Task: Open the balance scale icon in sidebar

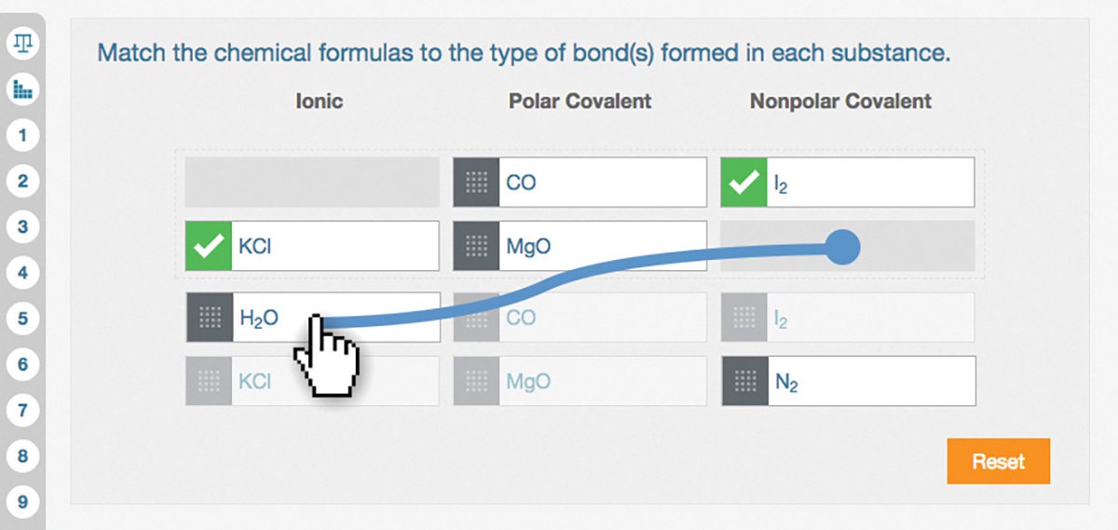Action: [x=21, y=43]
